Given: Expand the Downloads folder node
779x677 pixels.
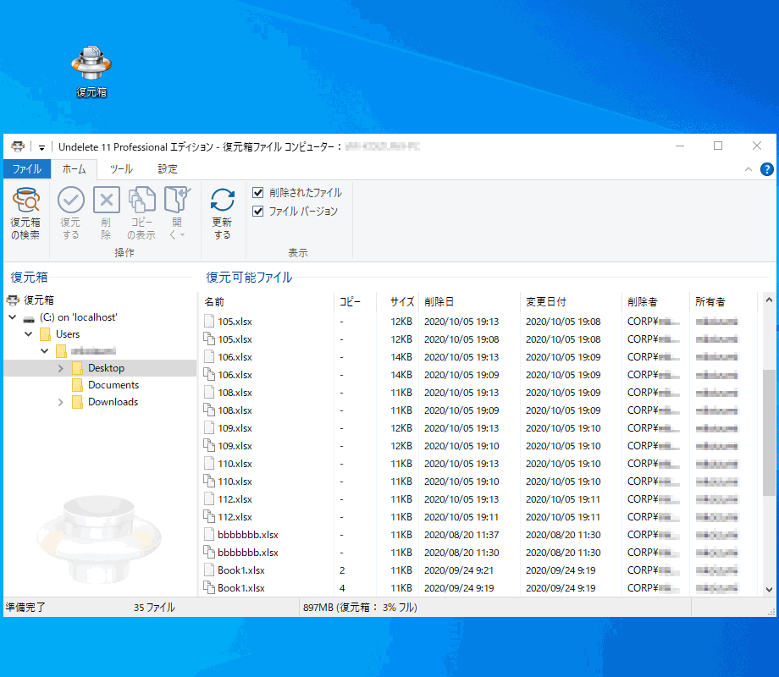Looking at the screenshot, I should (x=61, y=402).
